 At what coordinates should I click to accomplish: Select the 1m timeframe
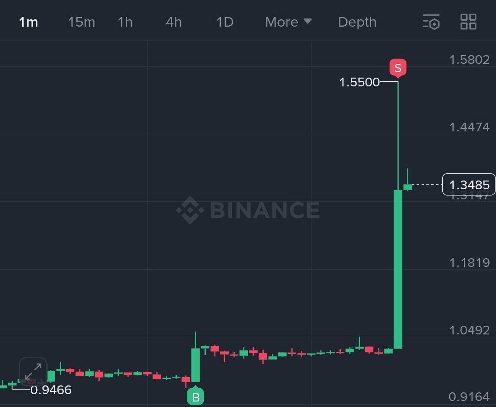[28, 22]
